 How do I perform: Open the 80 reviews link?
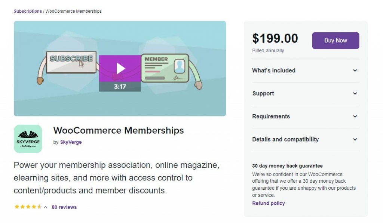tap(64, 207)
